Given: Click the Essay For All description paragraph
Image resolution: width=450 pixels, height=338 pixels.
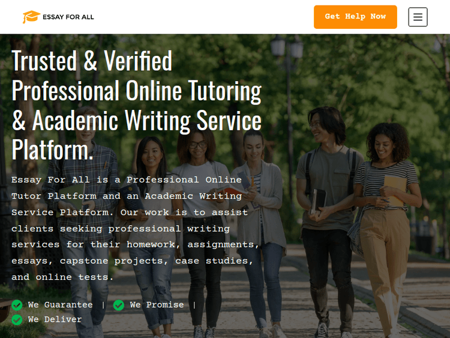Looking at the screenshot, I should (136, 229).
